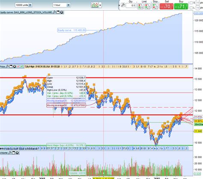Close the Volume panel
This screenshot has width=203, height=179.
(17, 153)
